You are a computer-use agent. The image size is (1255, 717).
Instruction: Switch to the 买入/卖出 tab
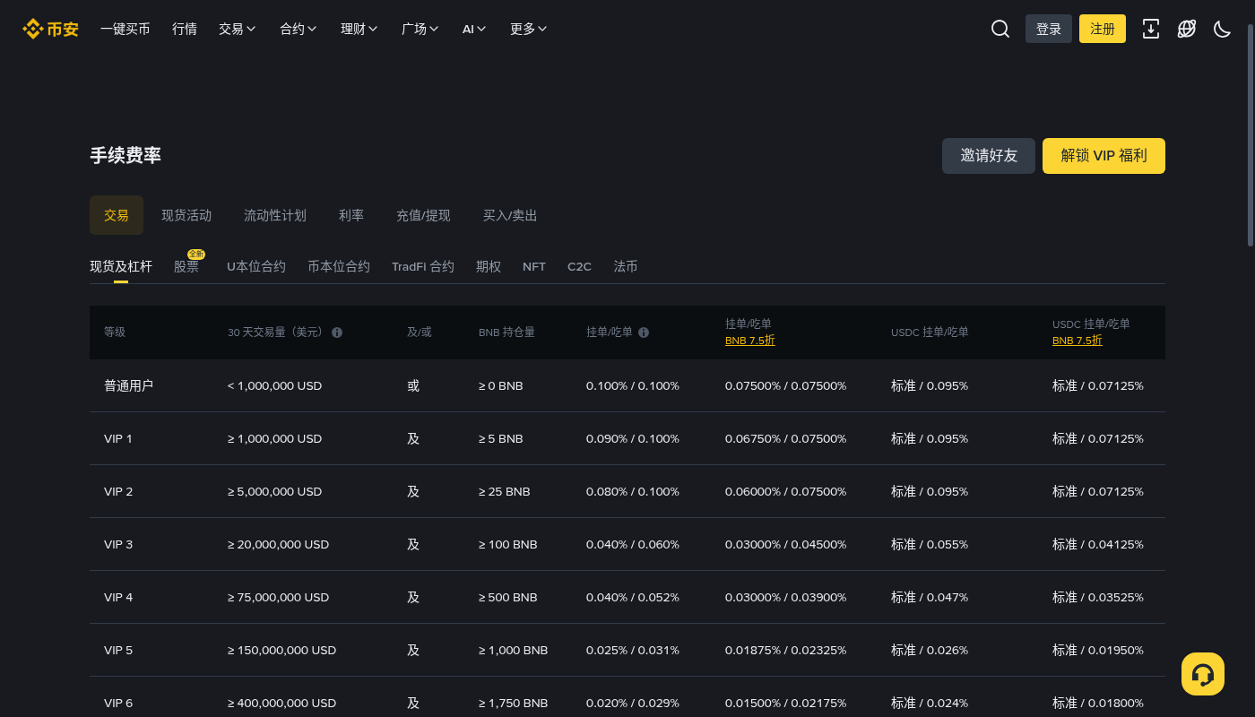[510, 215]
